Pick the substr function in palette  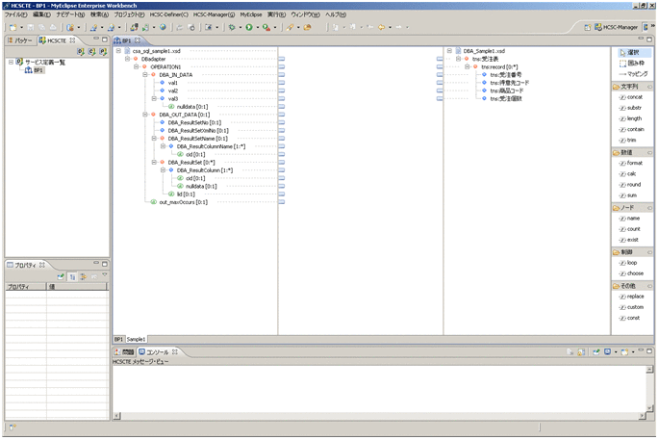[x=633, y=108]
